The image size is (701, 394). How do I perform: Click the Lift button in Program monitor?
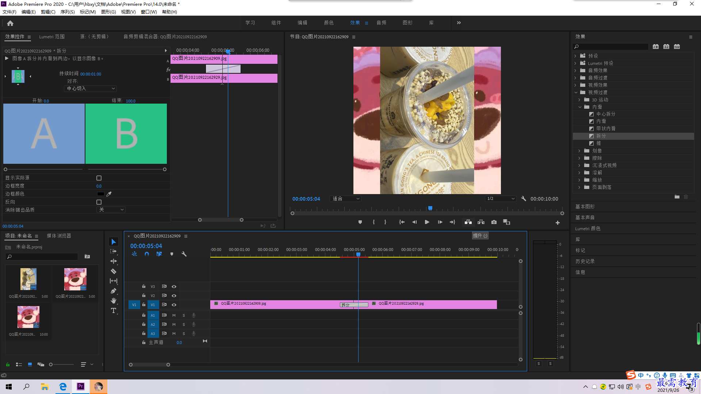[x=468, y=222]
